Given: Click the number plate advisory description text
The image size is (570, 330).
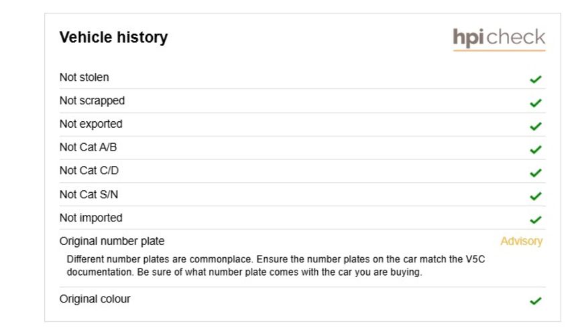Looking at the screenshot, I should [x=276, y=266].
